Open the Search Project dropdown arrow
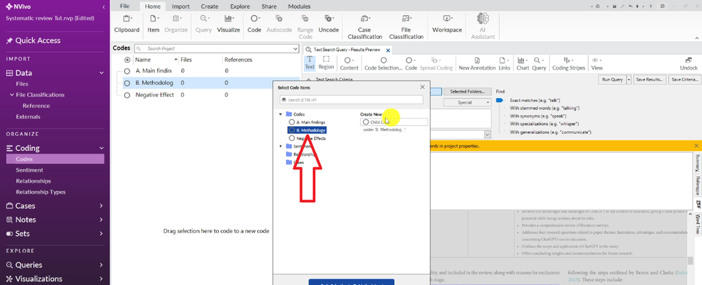Viewport: 702px width, 285px height. click(295, 49)
